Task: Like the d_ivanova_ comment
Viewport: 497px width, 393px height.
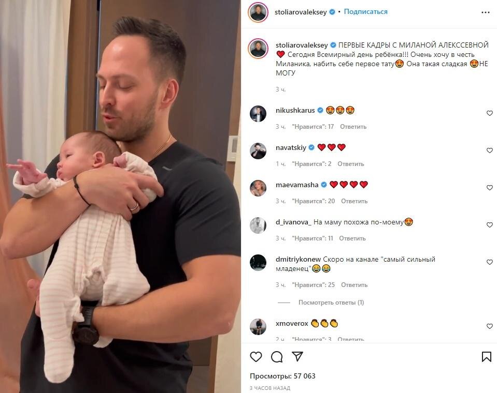Action: pyautogui.click(x=489, y=225)
